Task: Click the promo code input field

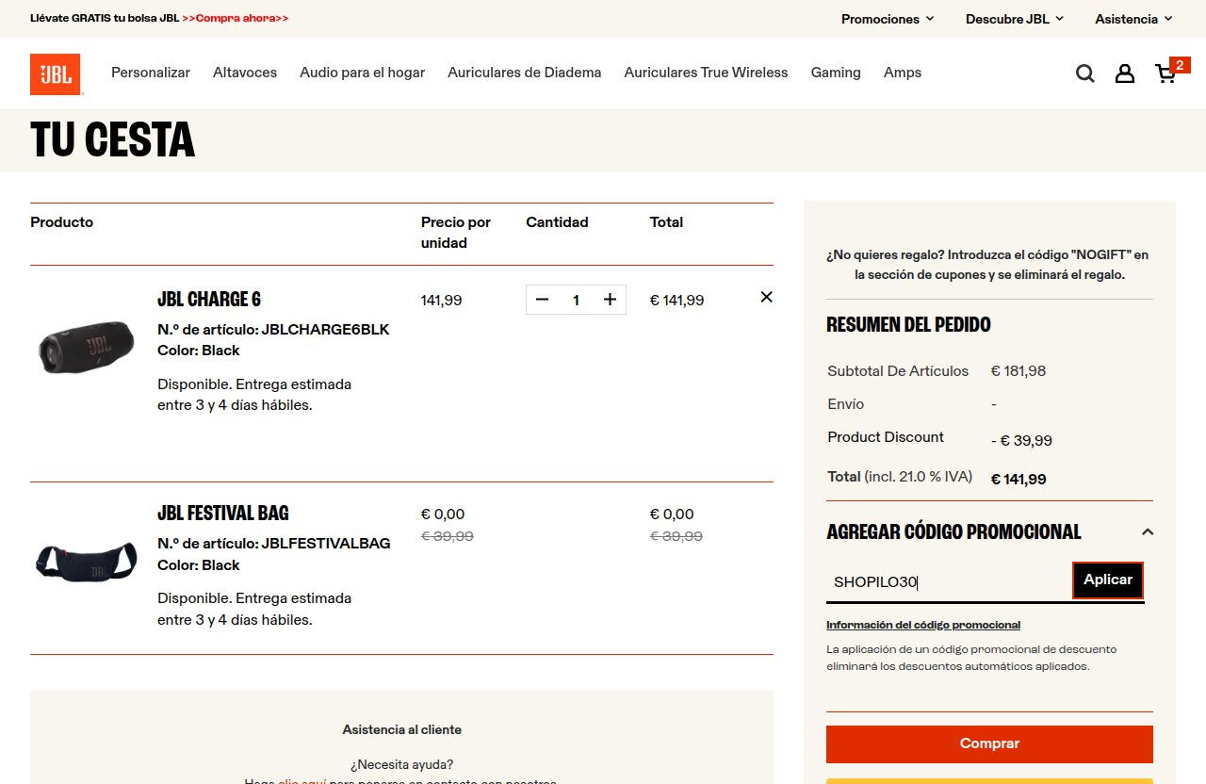Action: pos(949,582)
